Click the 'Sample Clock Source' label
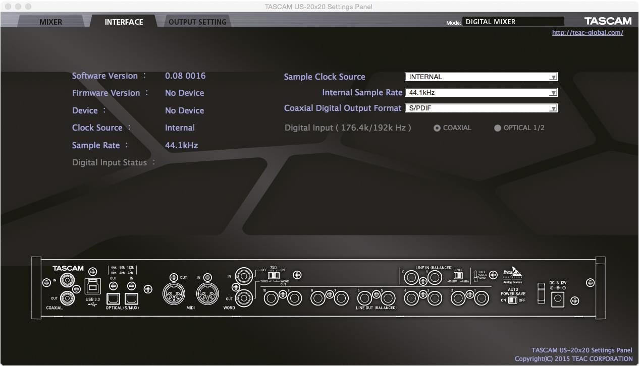The height and width of the screenshot is (366, 639). (325, 77)
